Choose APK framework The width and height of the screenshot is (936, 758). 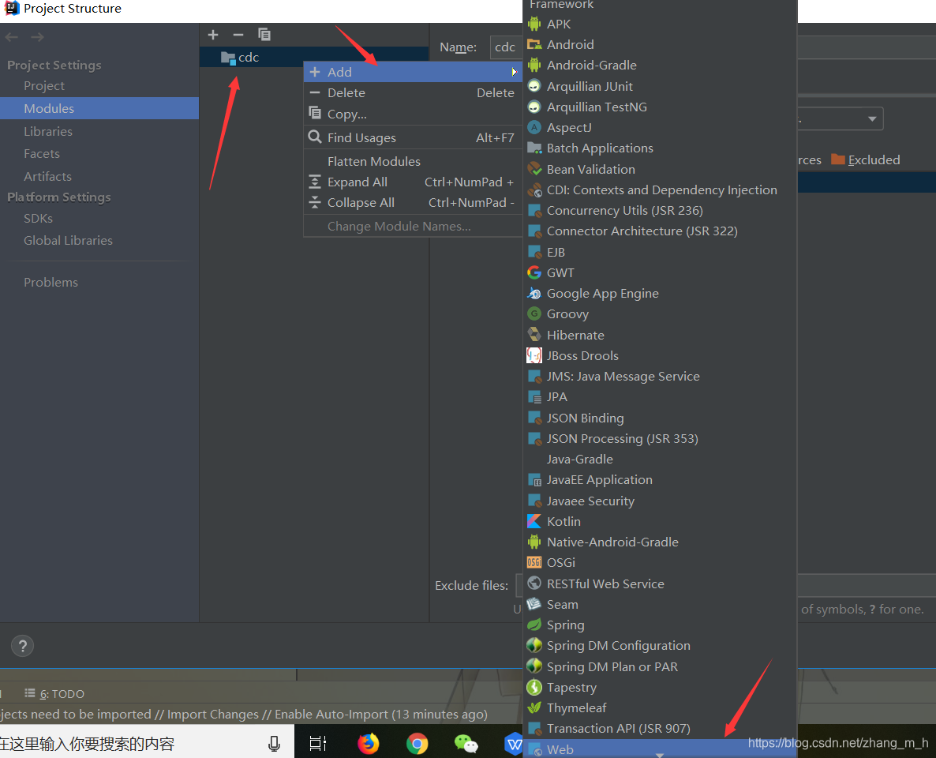pyautogui.click(x=660, y=24)
